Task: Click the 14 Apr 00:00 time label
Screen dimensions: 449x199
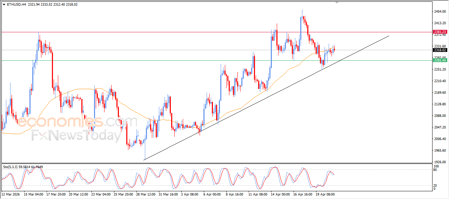Action: coord(281,194)
